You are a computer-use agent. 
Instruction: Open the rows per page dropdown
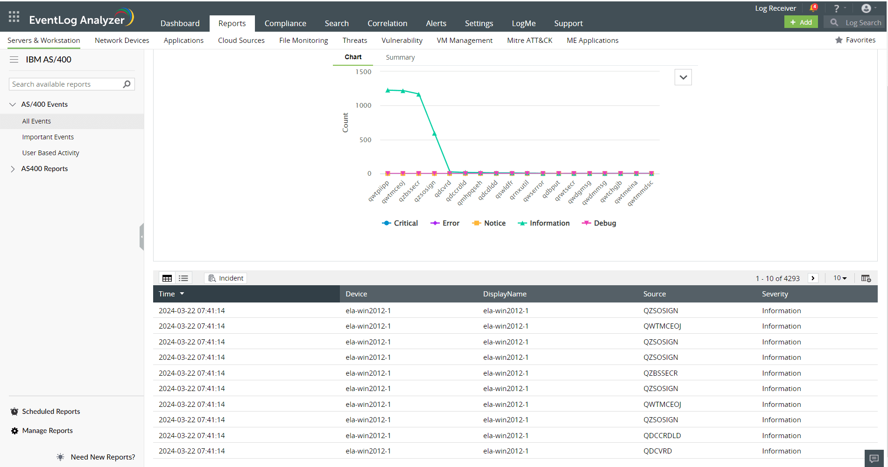(840, 278)
